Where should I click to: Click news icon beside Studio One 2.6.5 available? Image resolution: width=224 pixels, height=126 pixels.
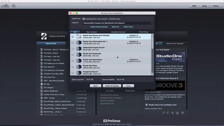tap(146, 105)
